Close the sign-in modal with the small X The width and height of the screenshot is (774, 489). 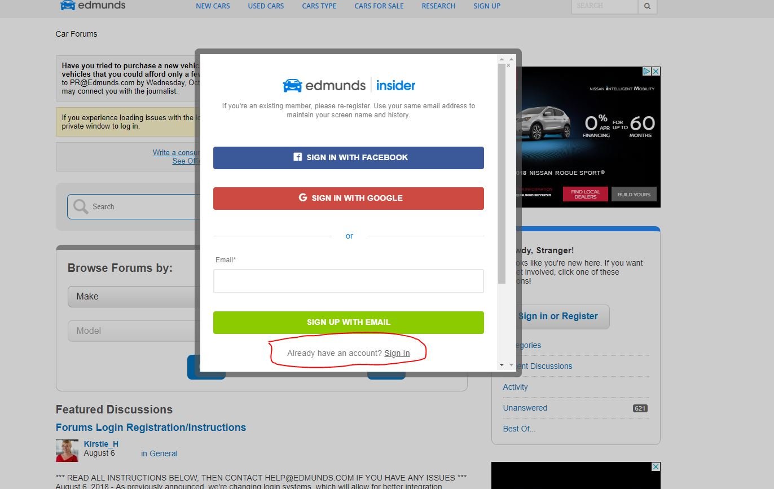click(x=508, y=65)
